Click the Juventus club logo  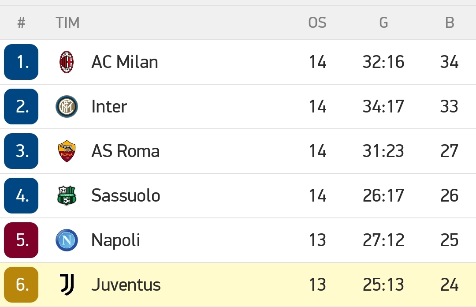coord(67,285)
